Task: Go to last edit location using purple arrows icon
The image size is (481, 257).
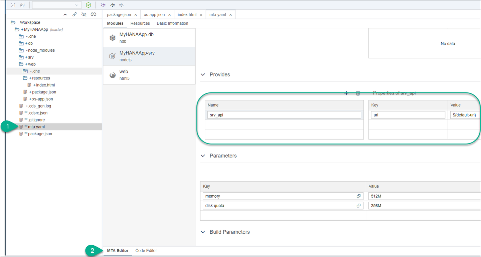Action: pos(103,5)
